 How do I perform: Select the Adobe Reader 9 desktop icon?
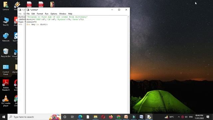tap(6, 85)
